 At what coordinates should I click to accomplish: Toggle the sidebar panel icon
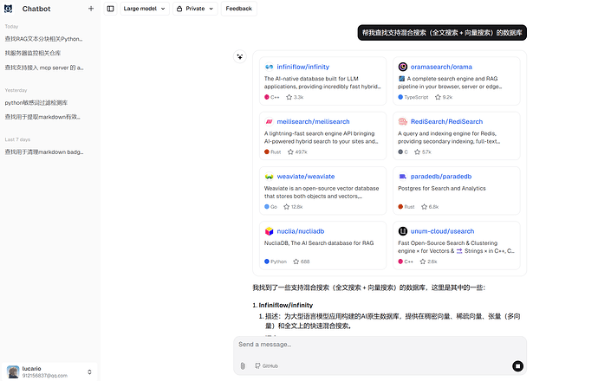point(110,9)
